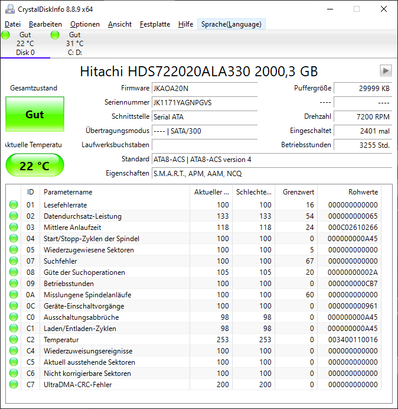Click the ID column header

pos(31,192)
